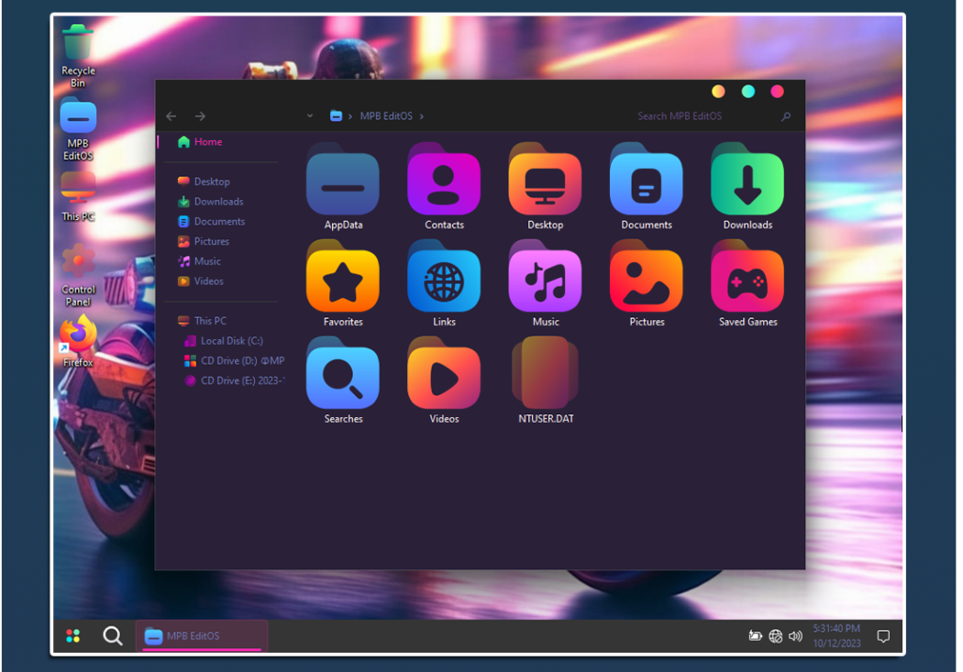Open the Pictures folder in file pane
Screen dimensions: 963x672
point(646,283)
